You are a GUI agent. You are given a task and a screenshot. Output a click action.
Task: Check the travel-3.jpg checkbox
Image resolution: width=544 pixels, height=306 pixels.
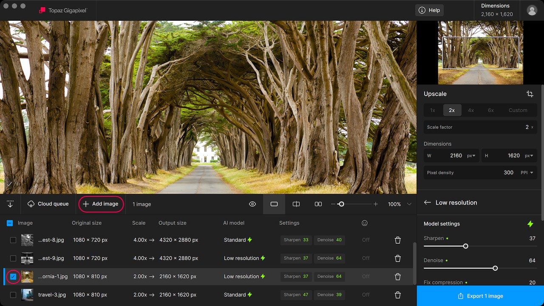[13, 295]
